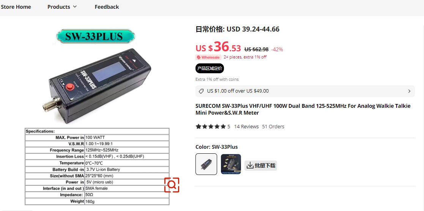Click the download icon beside 批量下载
The height and width of the screenshot is (211, 424).
(250, 165)
